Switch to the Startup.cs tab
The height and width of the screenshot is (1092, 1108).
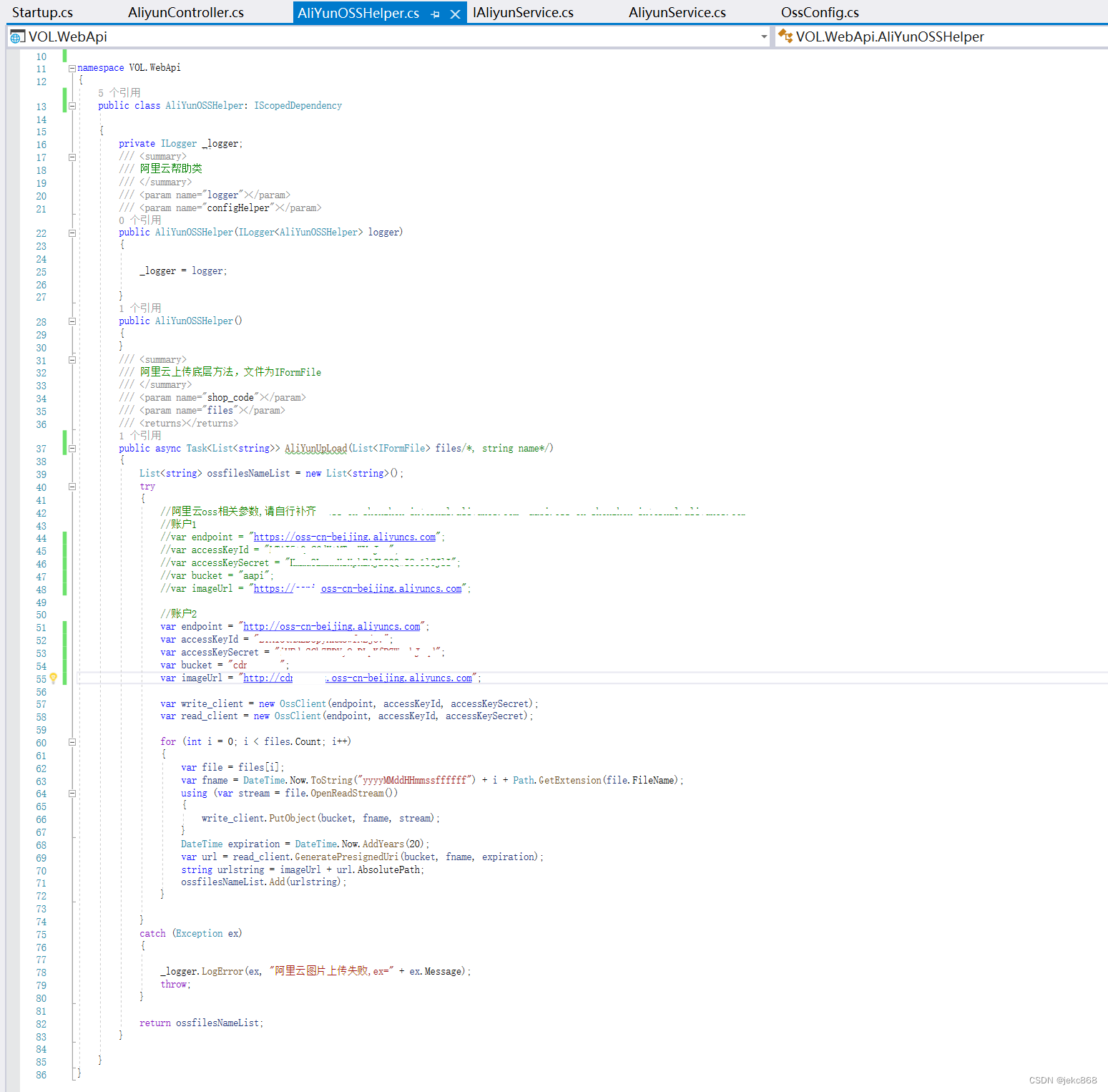[42, 12]
